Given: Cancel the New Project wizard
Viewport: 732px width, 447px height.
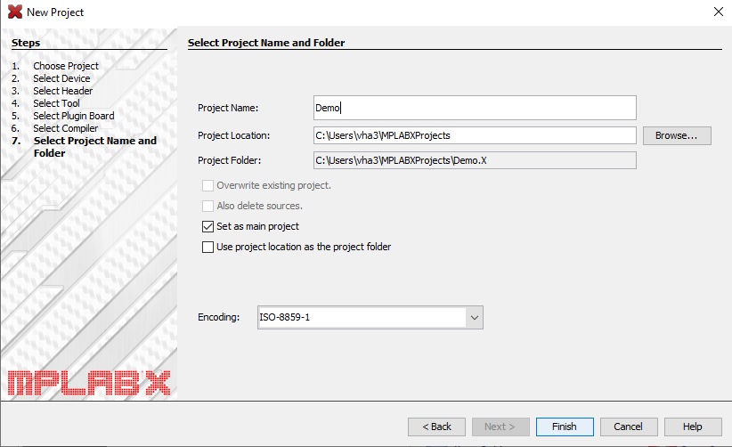Looking at the screenshot, I should coord(628,427).
